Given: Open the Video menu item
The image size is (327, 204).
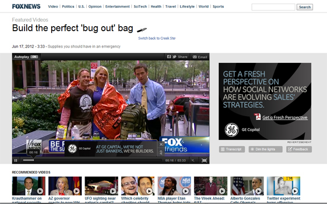Looking at the screenshot, I should [53, 6].
